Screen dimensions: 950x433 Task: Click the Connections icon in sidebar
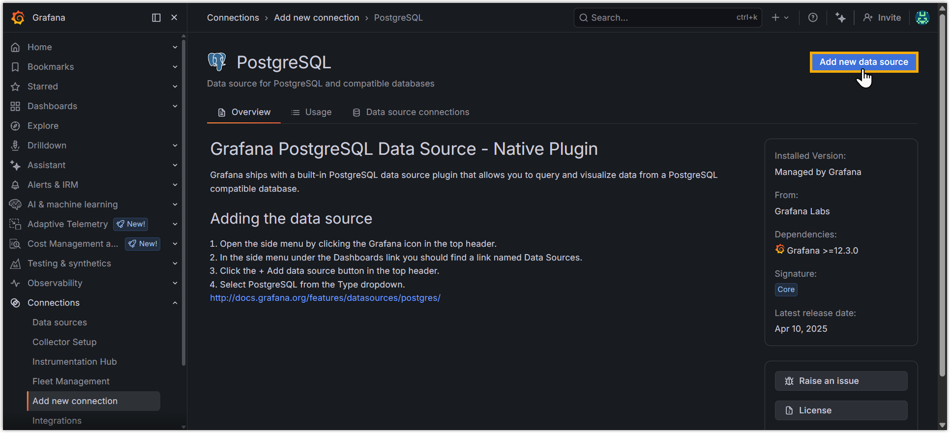(x=15, y=303)
